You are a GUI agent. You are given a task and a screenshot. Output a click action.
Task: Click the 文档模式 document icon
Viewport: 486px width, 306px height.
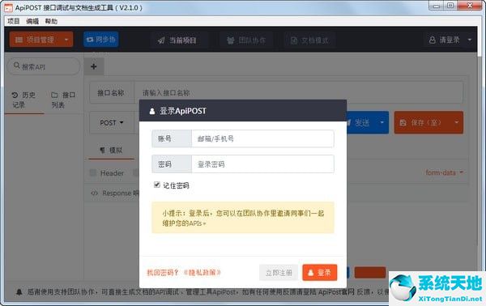point(294,40)
